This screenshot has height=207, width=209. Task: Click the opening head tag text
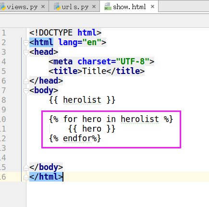(44, 52)
